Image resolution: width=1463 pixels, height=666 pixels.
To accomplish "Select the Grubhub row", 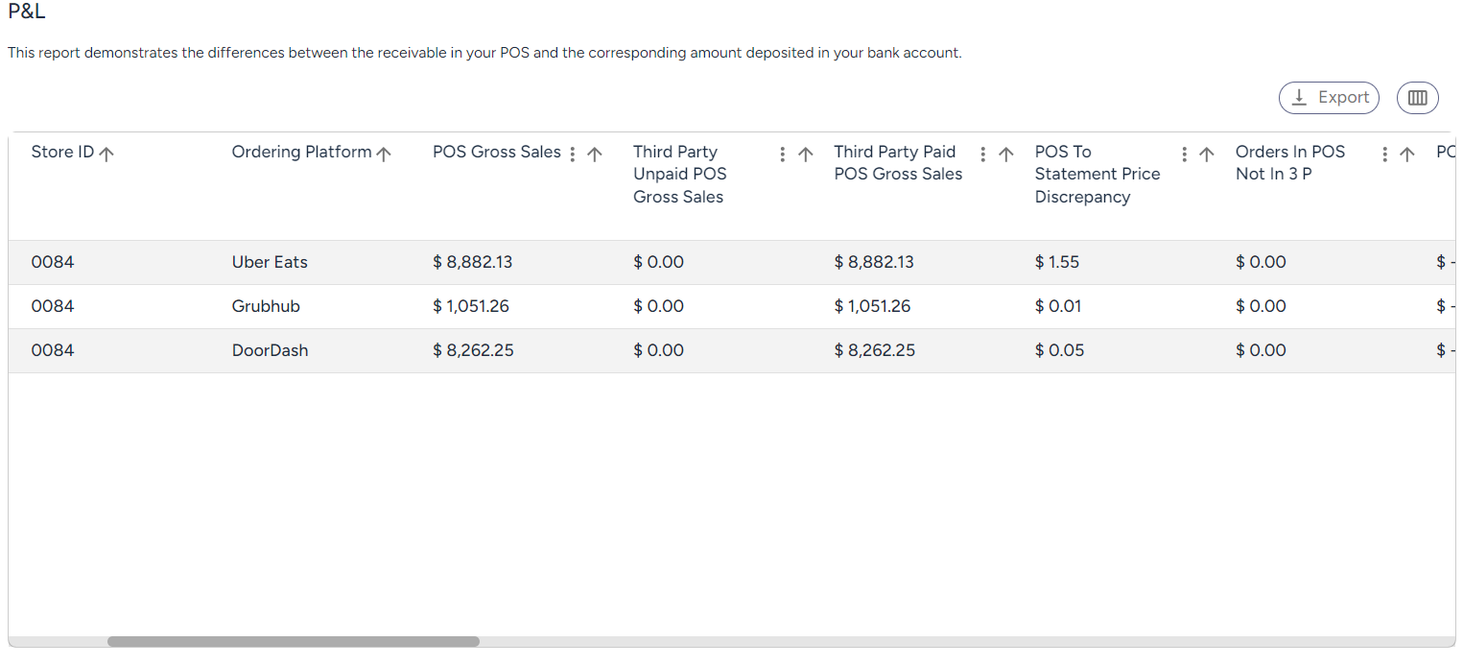I will pos(732,306).
